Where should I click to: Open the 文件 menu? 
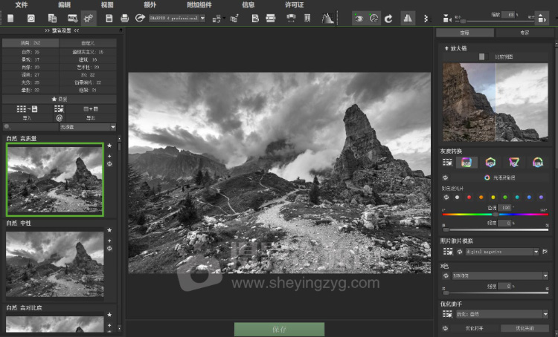[21, 4]
